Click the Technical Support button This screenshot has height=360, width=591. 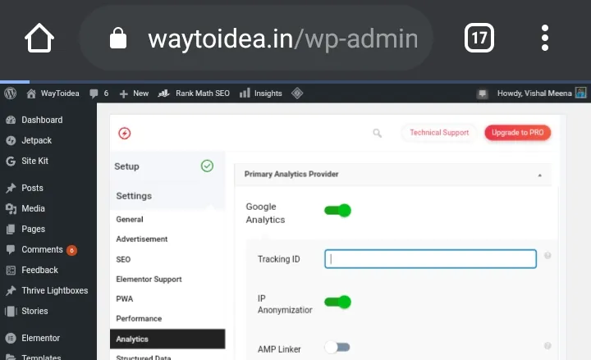click(x=439, y=133)
